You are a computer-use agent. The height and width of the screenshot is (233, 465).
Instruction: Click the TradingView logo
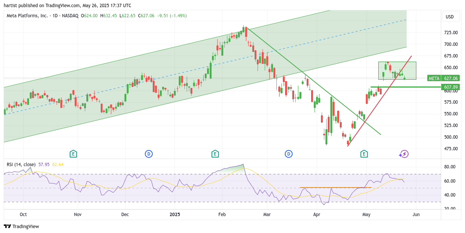click(21, 226)
